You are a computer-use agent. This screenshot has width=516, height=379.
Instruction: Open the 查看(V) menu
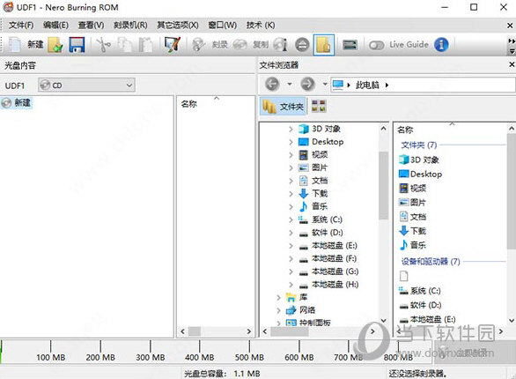[x=91, y=25]
